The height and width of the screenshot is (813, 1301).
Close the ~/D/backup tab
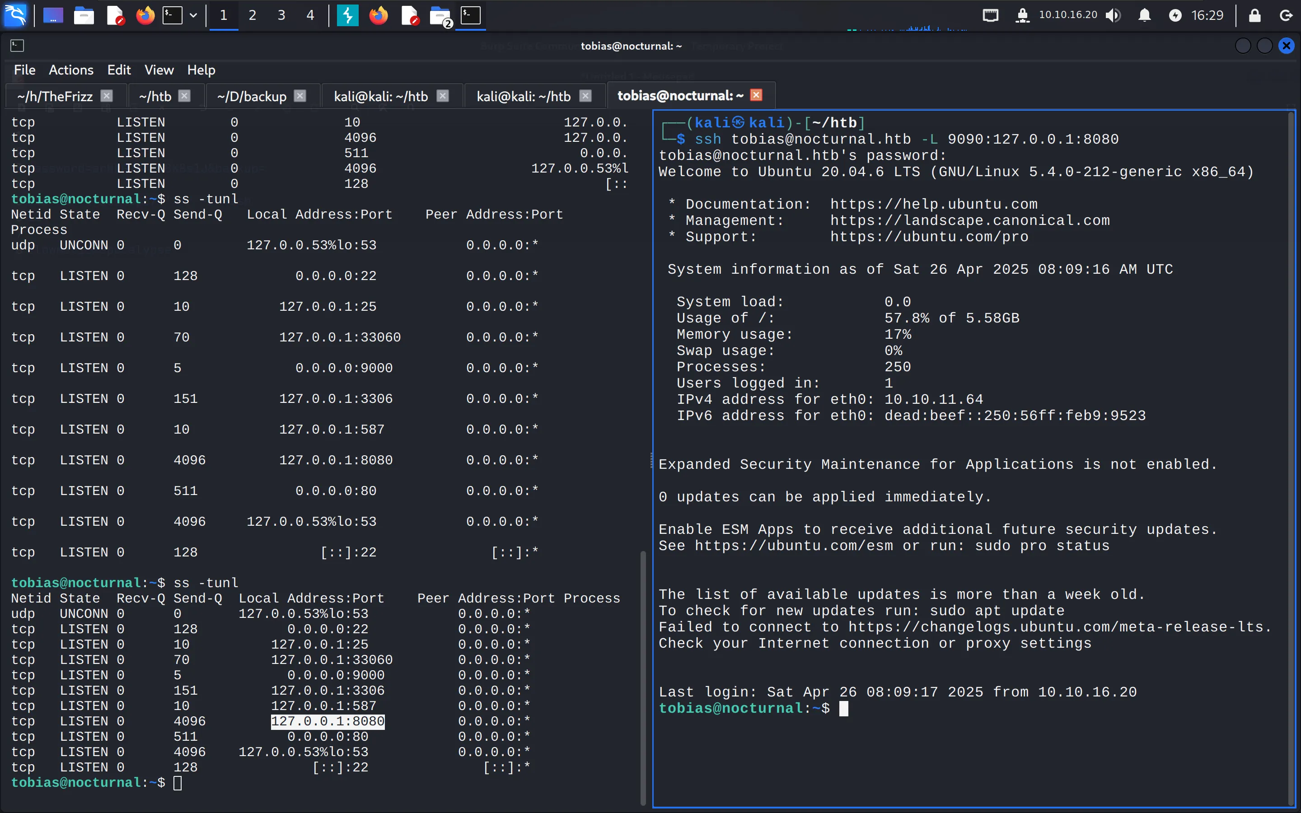[300, 96]
